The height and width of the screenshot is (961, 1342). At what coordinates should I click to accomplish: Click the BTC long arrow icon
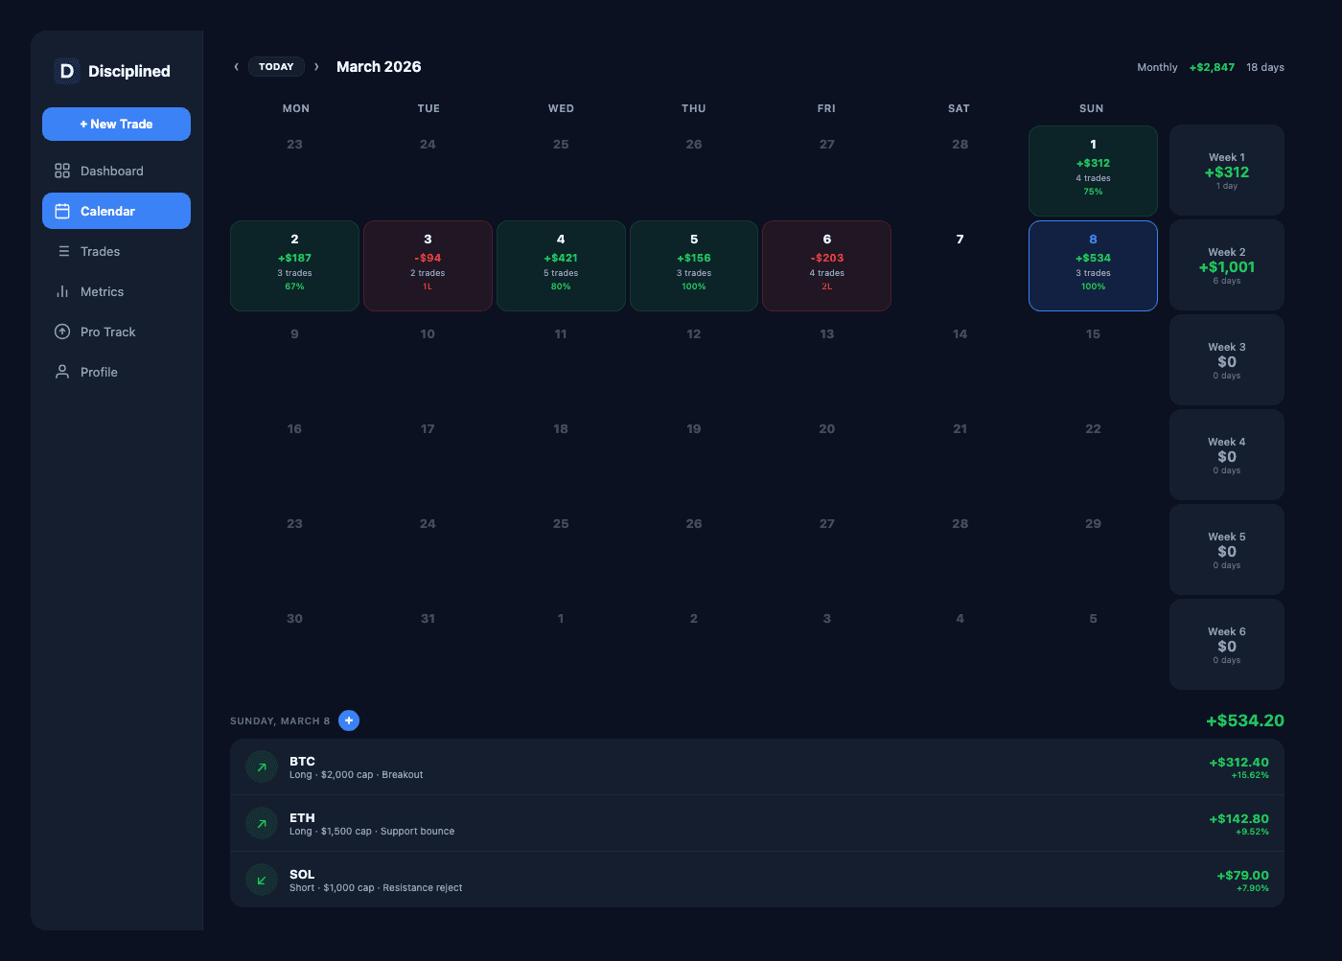(262, 767)
